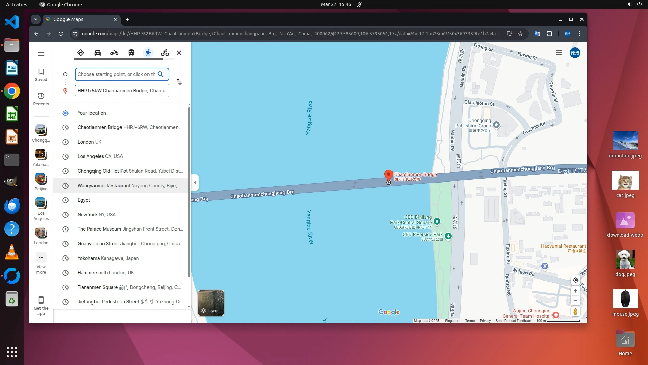
Task: Select the Motorcycle travel mode icon
Action: 114,53
